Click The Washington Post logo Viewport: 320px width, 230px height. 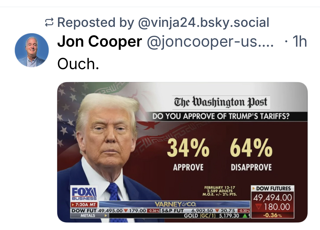tap(220, 102)
